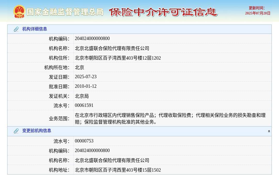
Task: Click the 业务范围 field label
Action: [x=59, y=118]
